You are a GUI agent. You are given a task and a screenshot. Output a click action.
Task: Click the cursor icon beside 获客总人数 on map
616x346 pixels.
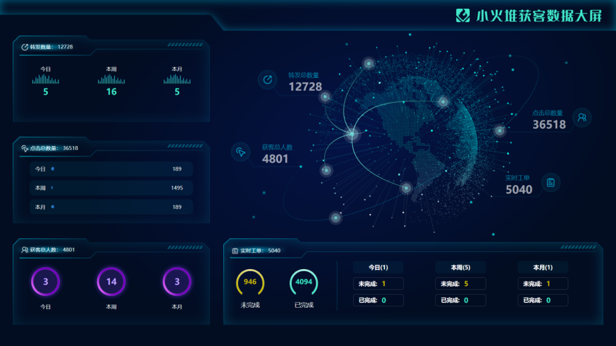pyautogui.click(x=240, y=152)
